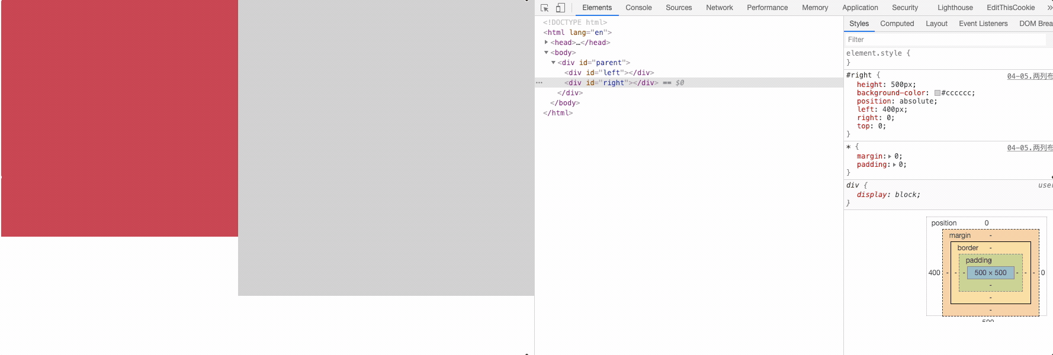Select the div id="left" element
Viewport: 1053px width, 355px height.
click(609, 73)
